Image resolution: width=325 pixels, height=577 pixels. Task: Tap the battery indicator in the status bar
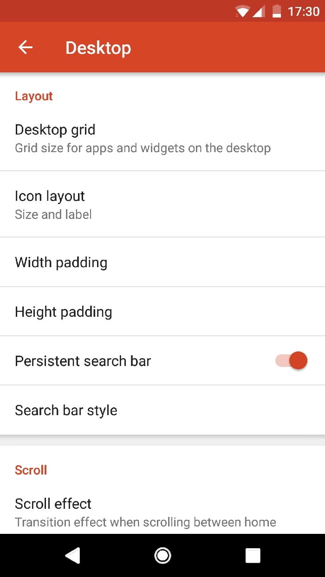click(277, 12)
